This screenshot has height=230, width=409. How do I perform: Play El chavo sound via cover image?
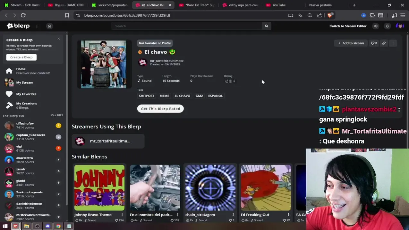point(104,64)
